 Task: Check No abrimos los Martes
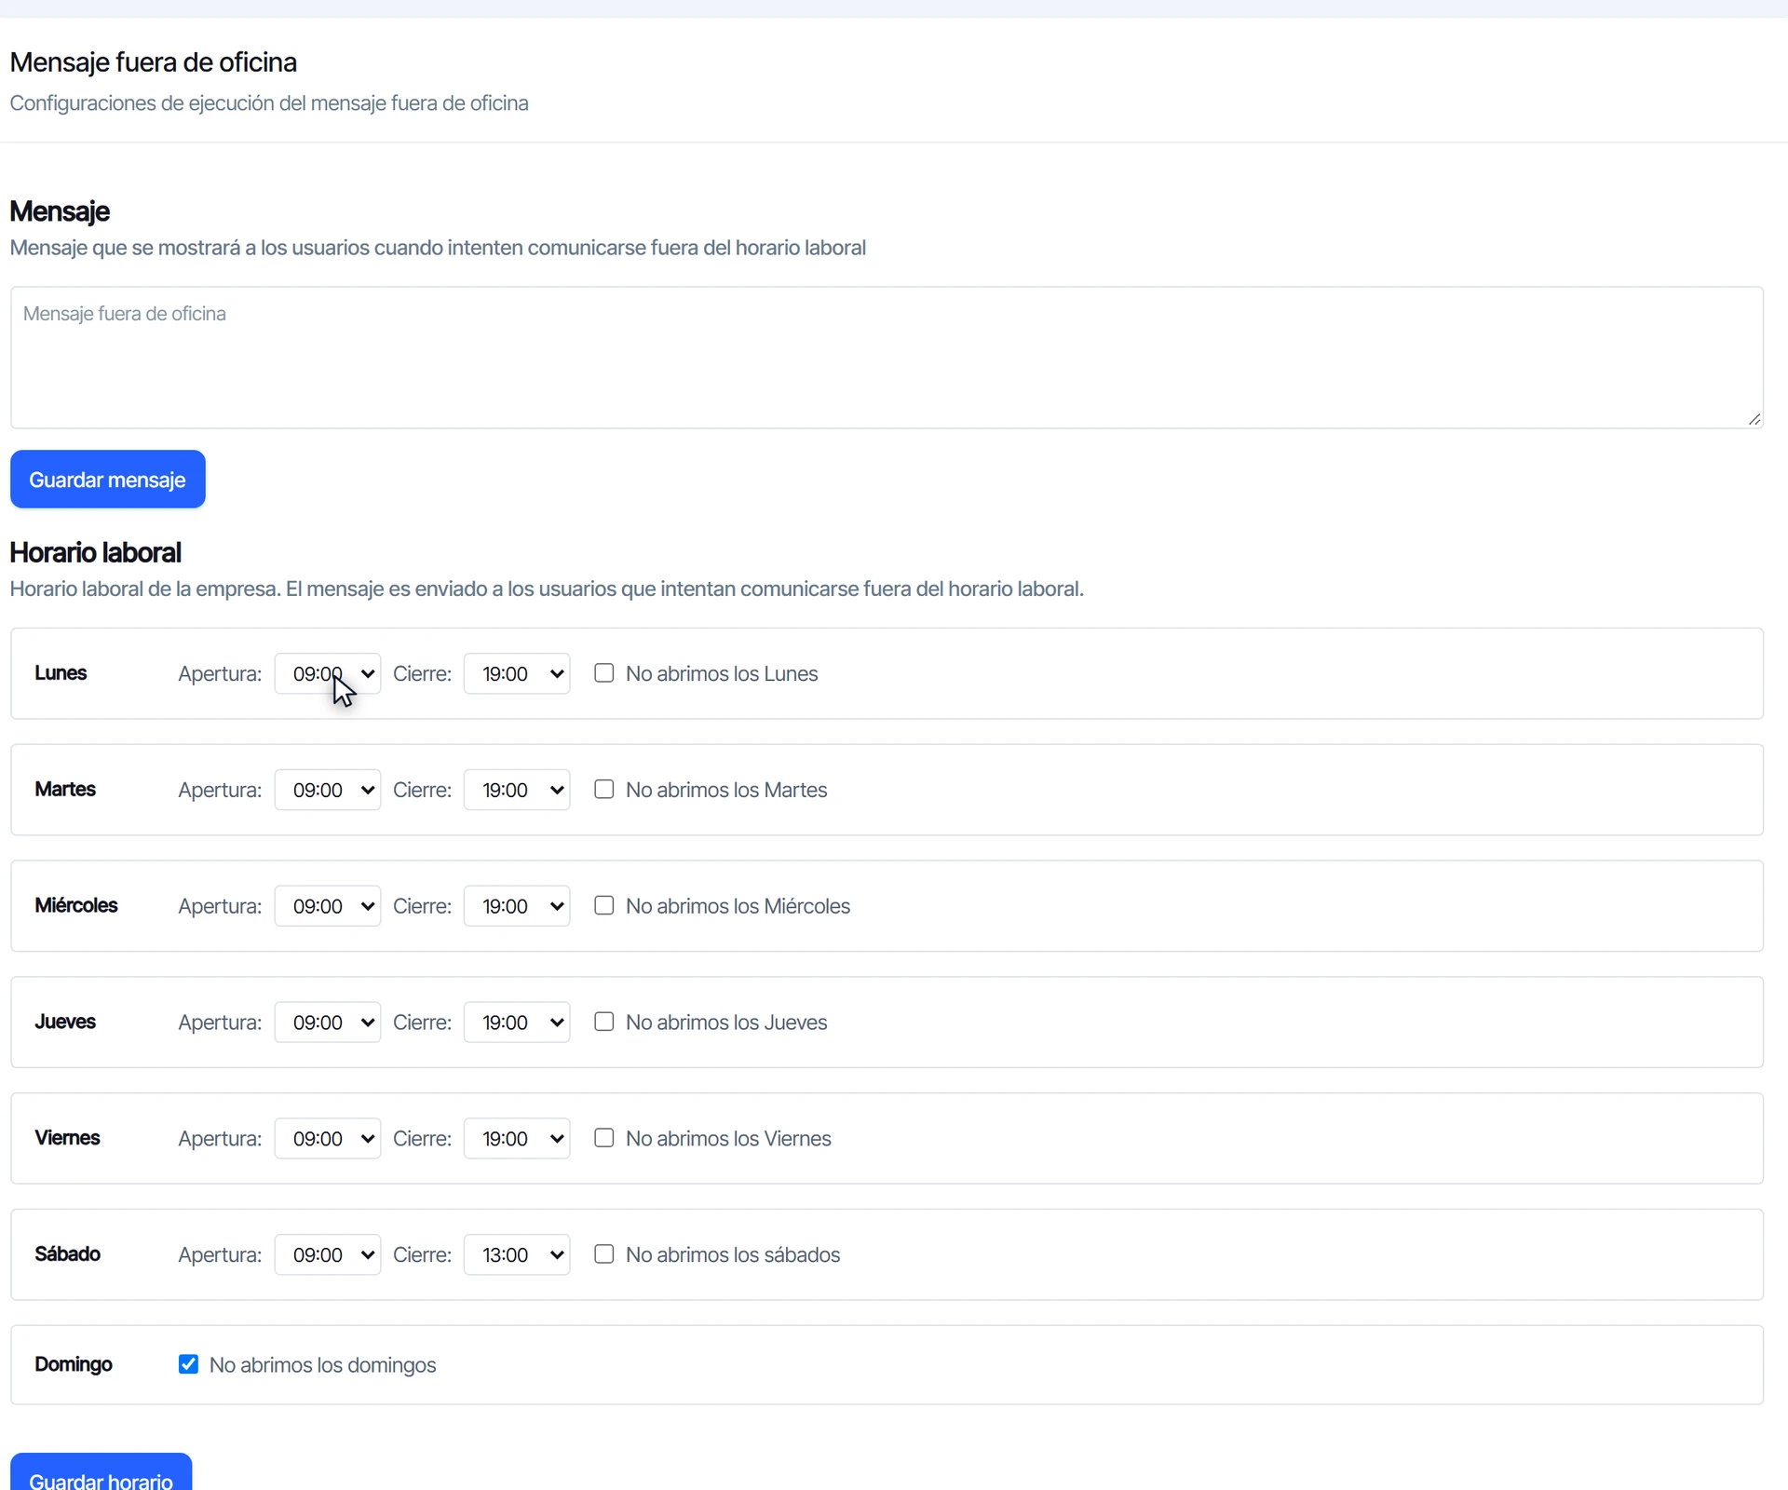pos(604,790)
